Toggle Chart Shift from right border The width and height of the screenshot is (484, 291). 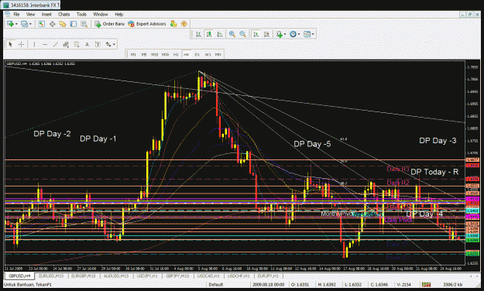click(x=266, y=34)
